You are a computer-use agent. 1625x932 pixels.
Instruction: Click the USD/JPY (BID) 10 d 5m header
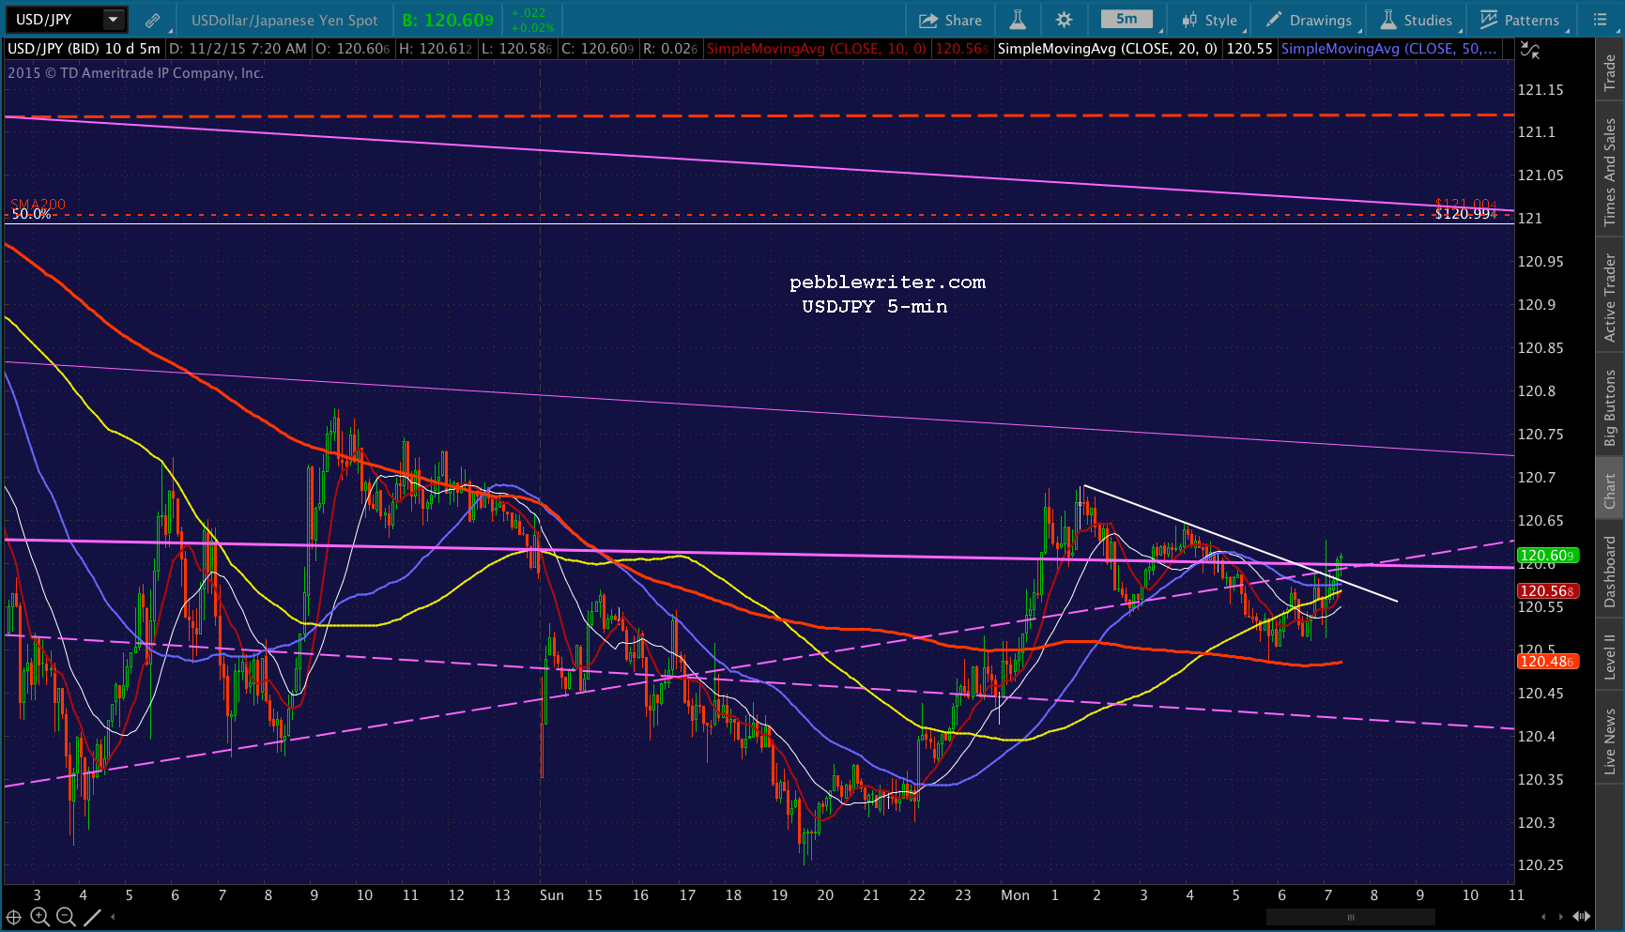pyautogui.click(x=84, y=49)
